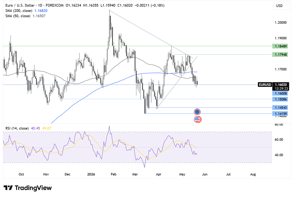The width and height of the screenshot is (294, 197).
Task: Click the high value H1.16355
Action: coord(91,5)
